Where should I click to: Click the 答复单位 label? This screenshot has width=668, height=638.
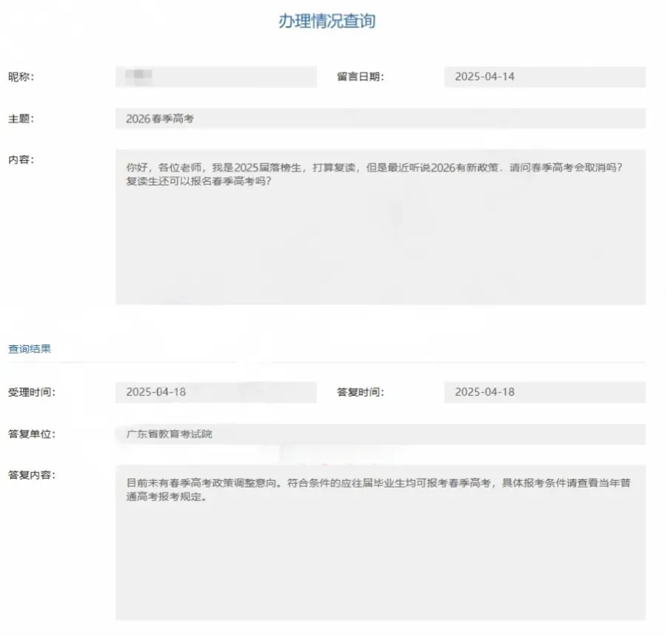(32, 434)
